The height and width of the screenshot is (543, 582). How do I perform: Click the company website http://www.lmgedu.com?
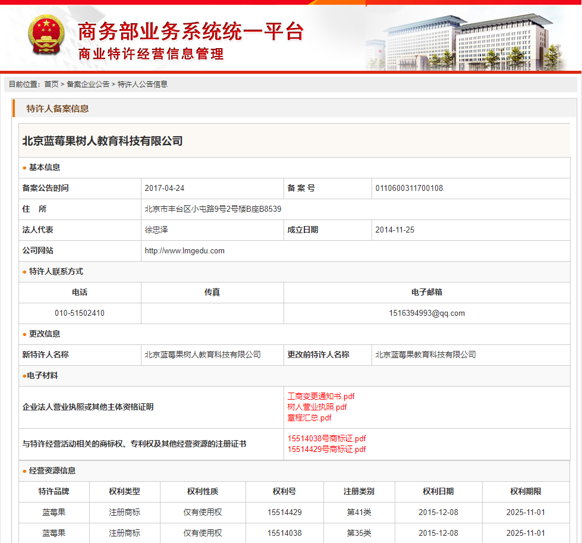pos(184,251)
